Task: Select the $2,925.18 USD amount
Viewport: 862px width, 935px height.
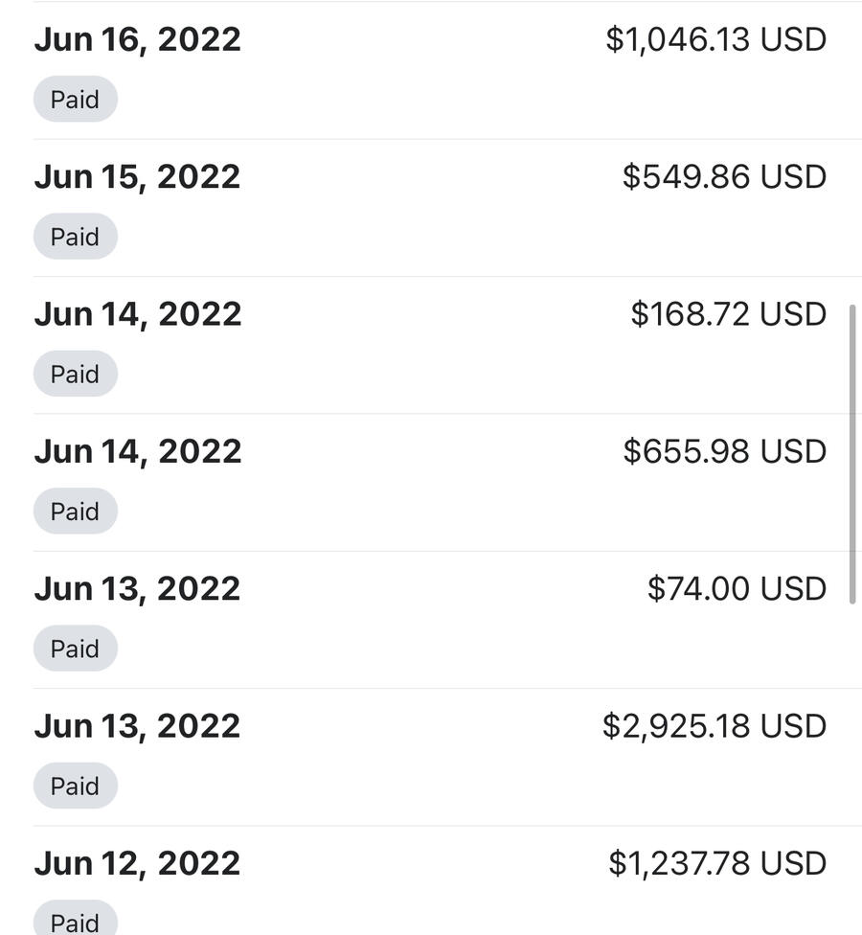Action: [714, 726]
